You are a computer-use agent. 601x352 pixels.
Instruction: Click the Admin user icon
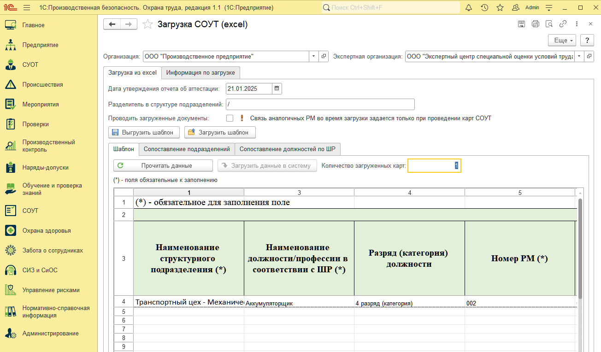tap(516, 7)
